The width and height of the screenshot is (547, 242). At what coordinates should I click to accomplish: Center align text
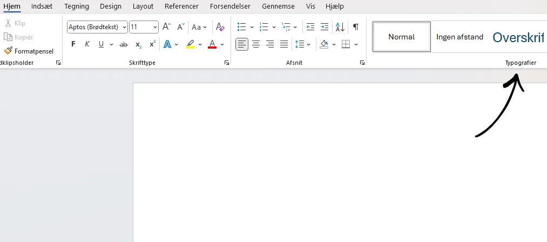[256, 44]
